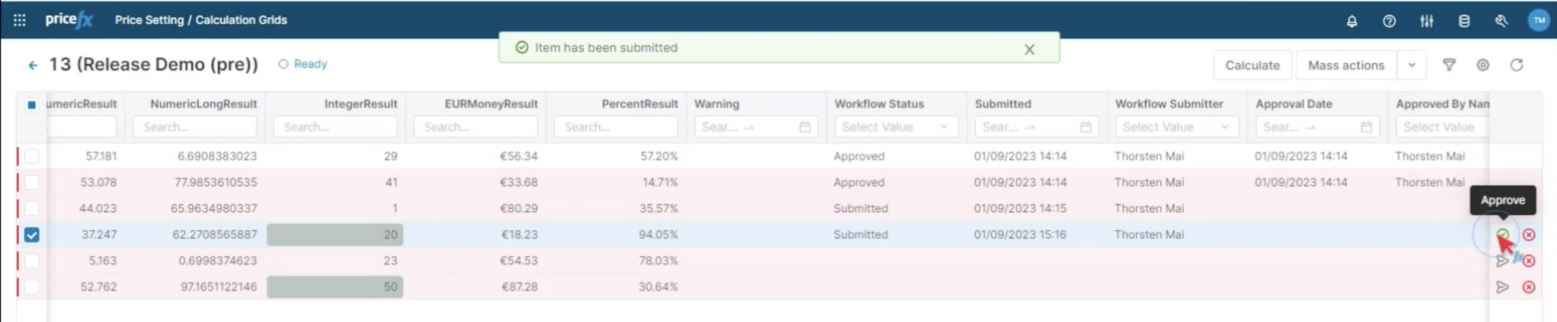Open the wrench tools icon
1557x322 pixels.
tap(1501, 21)
